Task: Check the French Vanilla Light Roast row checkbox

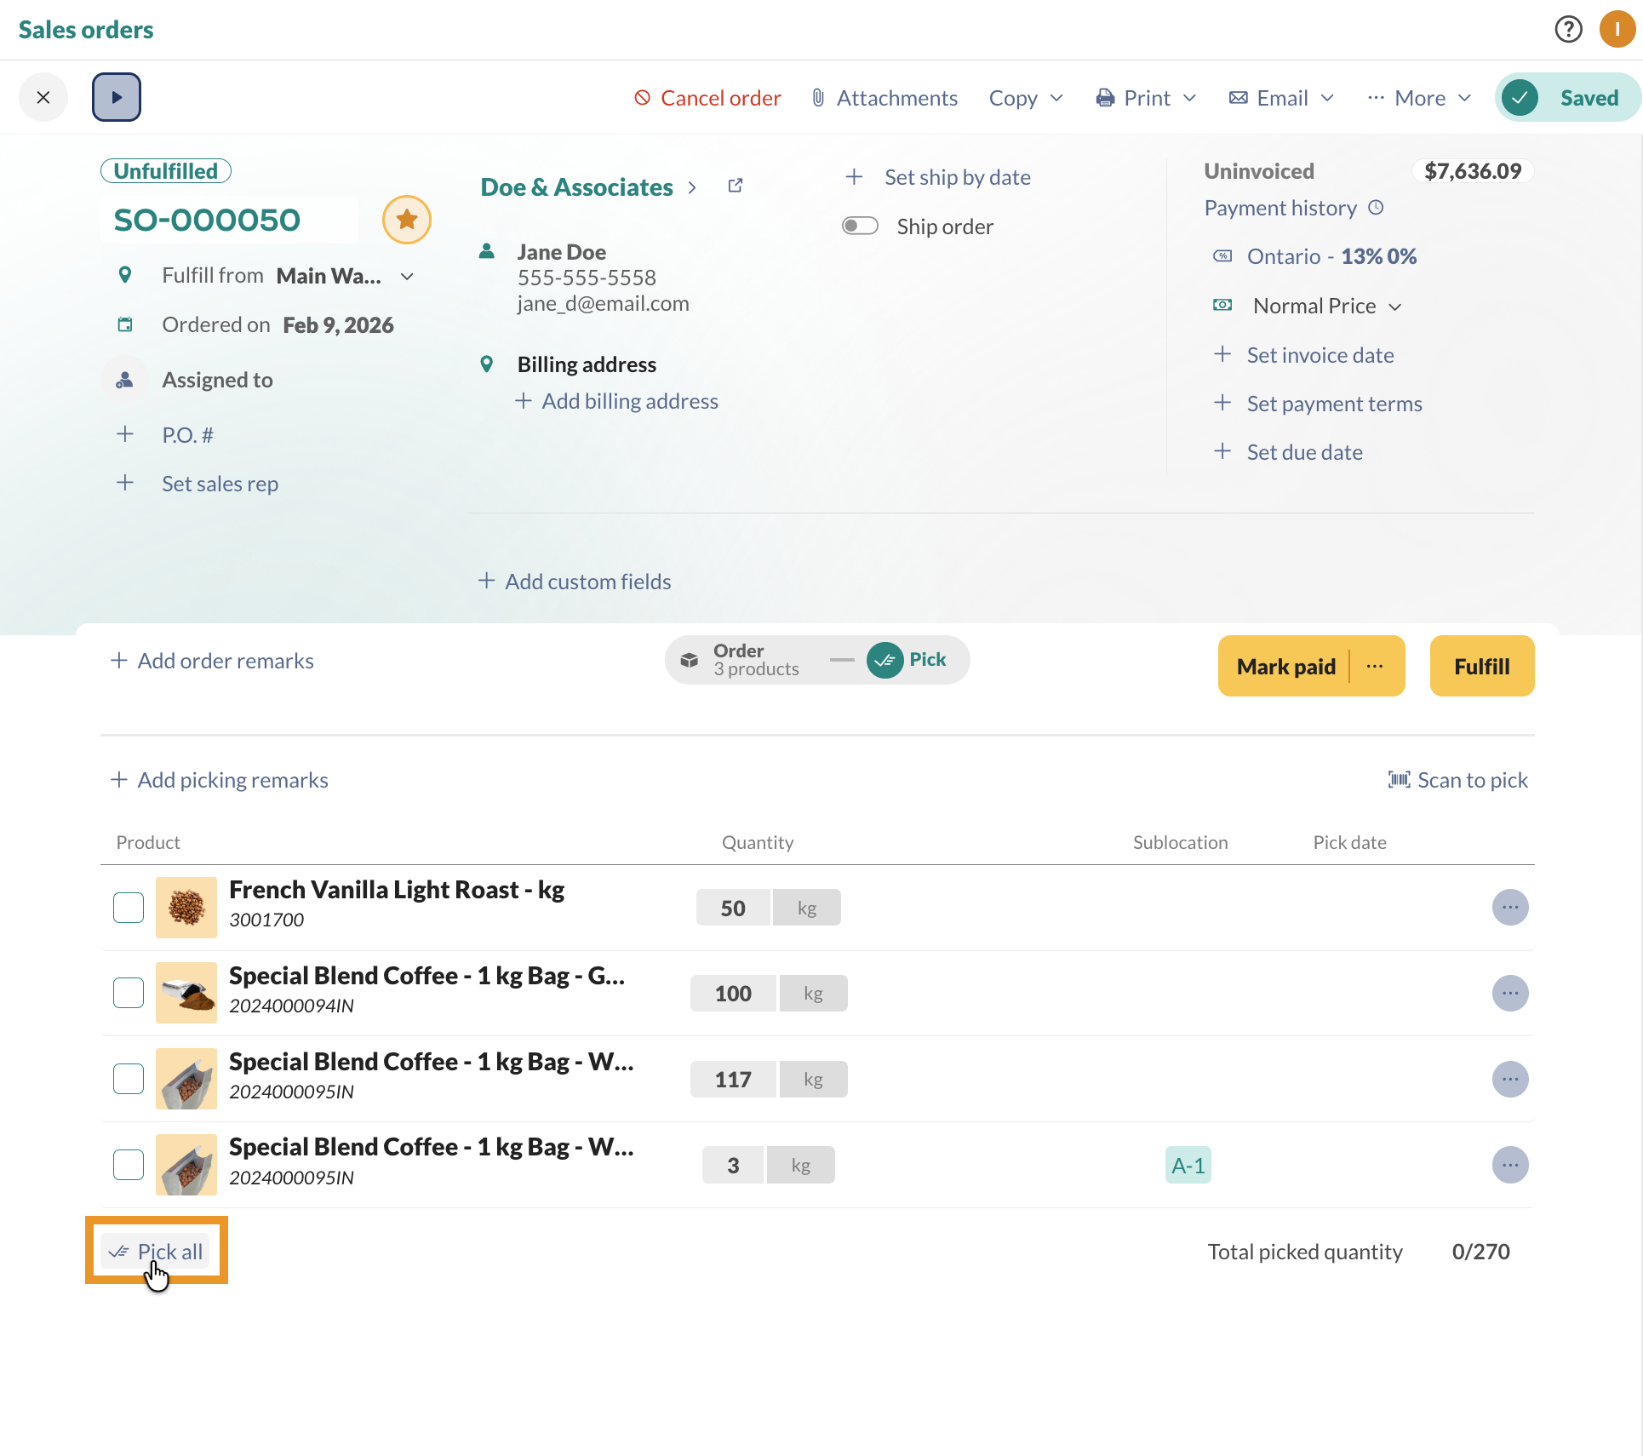Action: [x=128, y=907]
